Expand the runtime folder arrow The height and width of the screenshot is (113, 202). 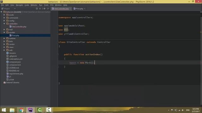tap(4, 38)
